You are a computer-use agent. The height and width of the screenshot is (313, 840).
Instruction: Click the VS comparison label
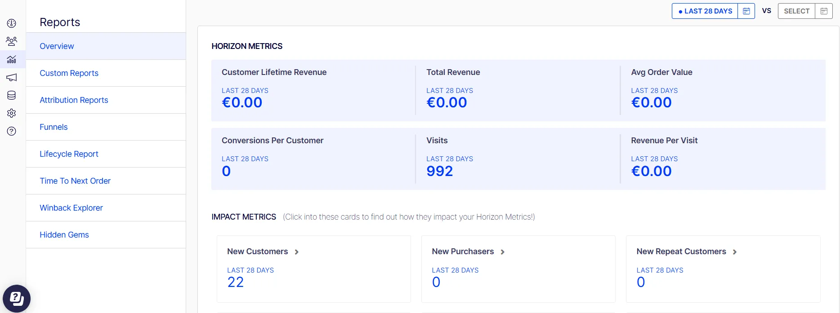[x=767, y=11]
